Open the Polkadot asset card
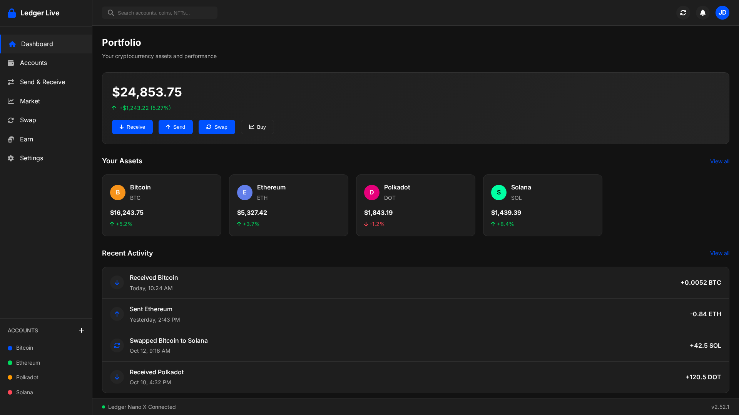 click(416, 206)
